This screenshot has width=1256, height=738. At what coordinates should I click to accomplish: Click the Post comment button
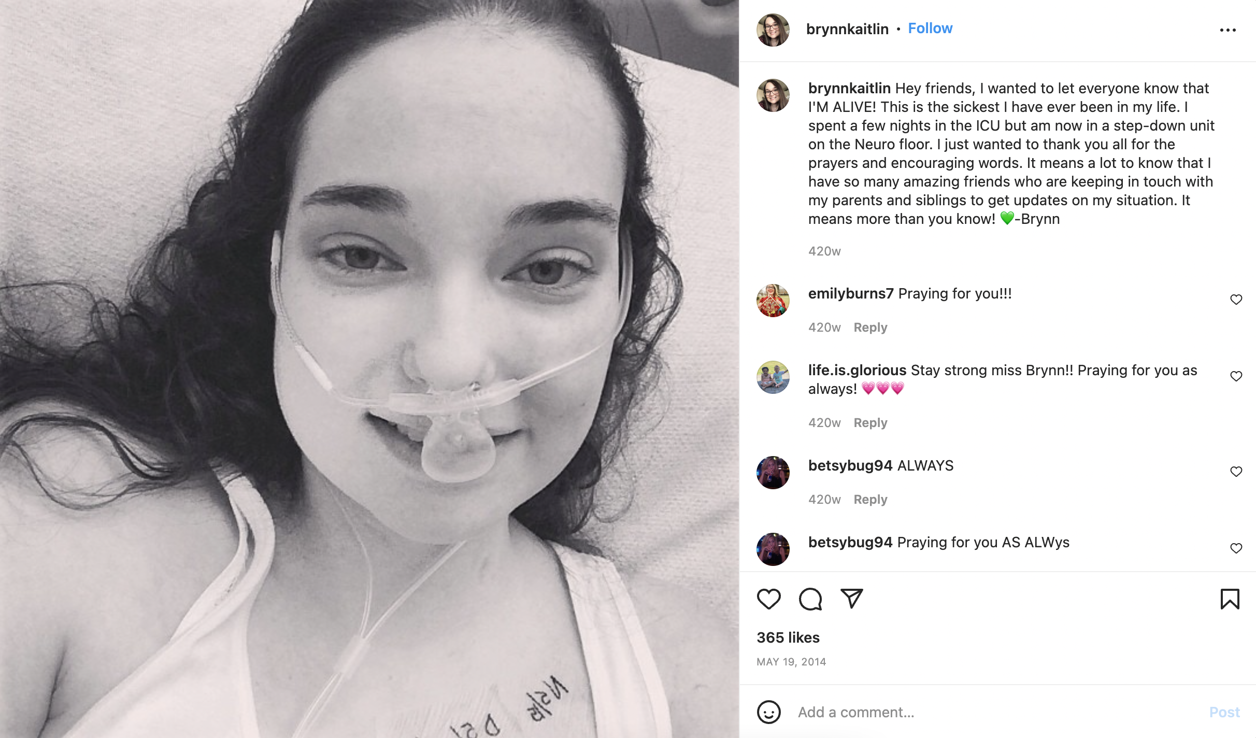1224,712
